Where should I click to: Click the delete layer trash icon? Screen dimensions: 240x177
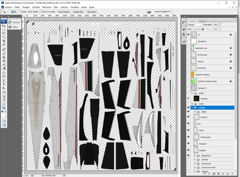pyautogui.click(x=232, y=174)
